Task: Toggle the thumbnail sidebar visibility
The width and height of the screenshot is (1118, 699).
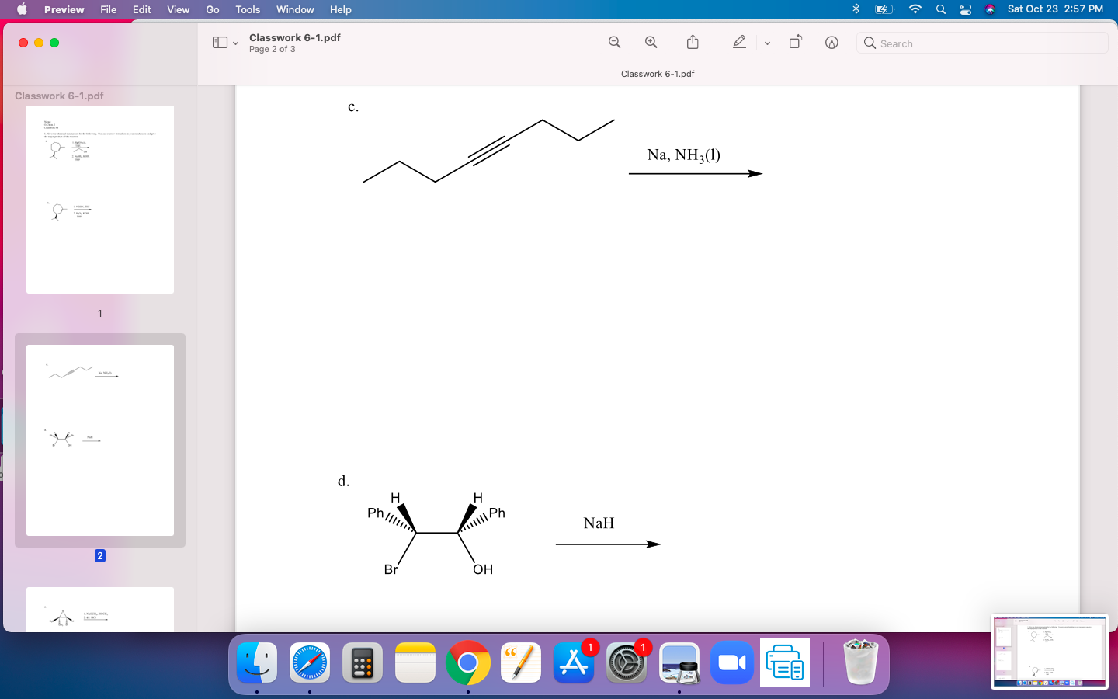Action: (219, 43)
